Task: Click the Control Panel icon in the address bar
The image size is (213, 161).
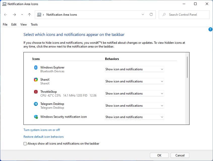Action: click(x=39, y=15)
